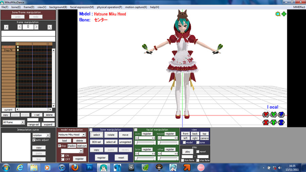Click the green viewport move arrows icon
Screen dimensions: 306x172
click(x=284, y=14)
